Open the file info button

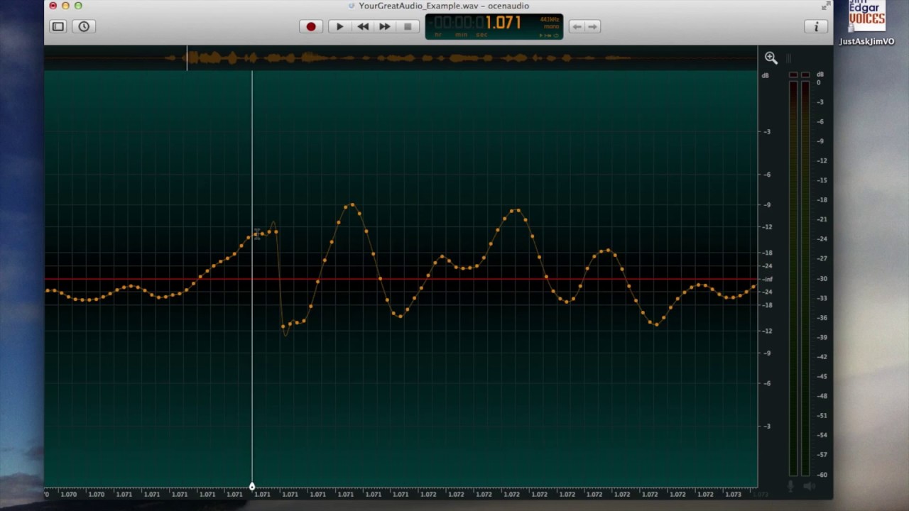point(816,26)
